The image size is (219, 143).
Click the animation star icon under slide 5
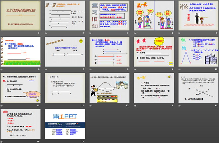179,33
